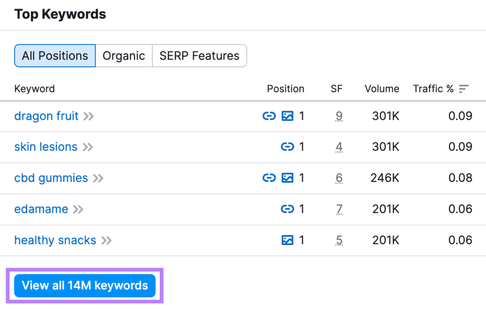Image resolution: width=486 pixels, height=309 pixels.
Task: Click SF count 9 for dragon fruit
Action: (x=339, y=116)
